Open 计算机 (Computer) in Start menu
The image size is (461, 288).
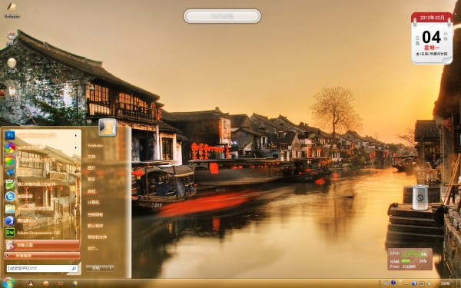tap(93, 203)
